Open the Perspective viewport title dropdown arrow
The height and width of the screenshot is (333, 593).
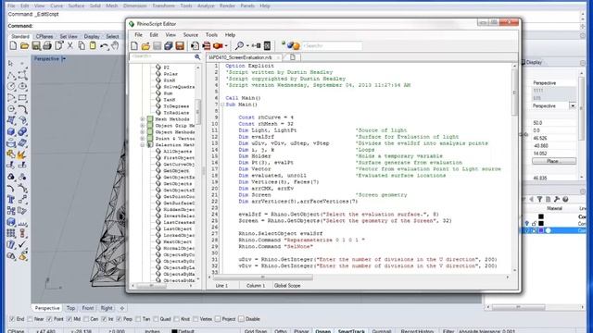click(64, 59)
